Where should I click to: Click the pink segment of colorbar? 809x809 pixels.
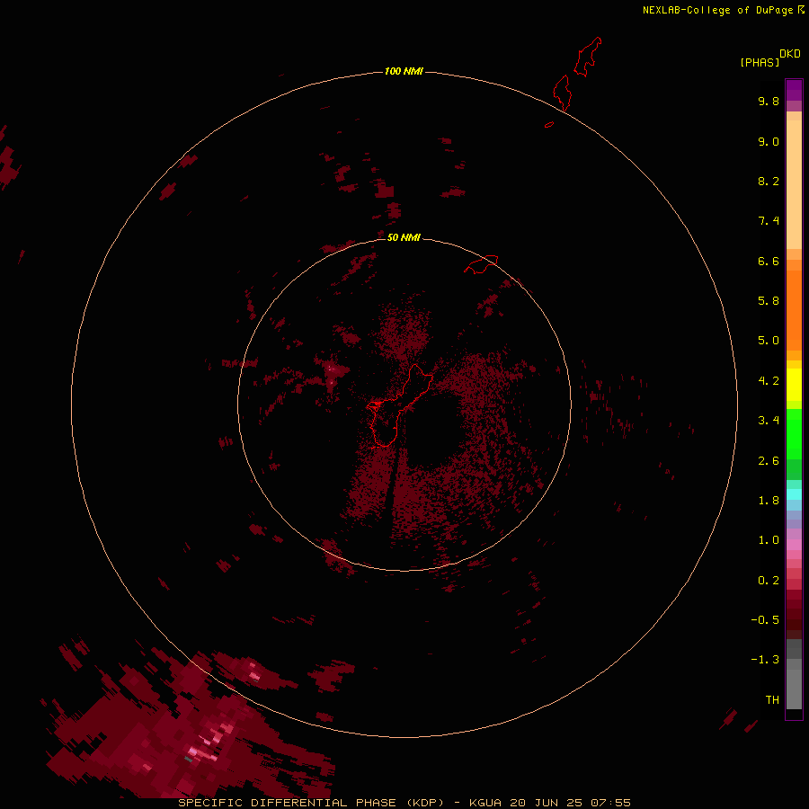tap(794, 545)
